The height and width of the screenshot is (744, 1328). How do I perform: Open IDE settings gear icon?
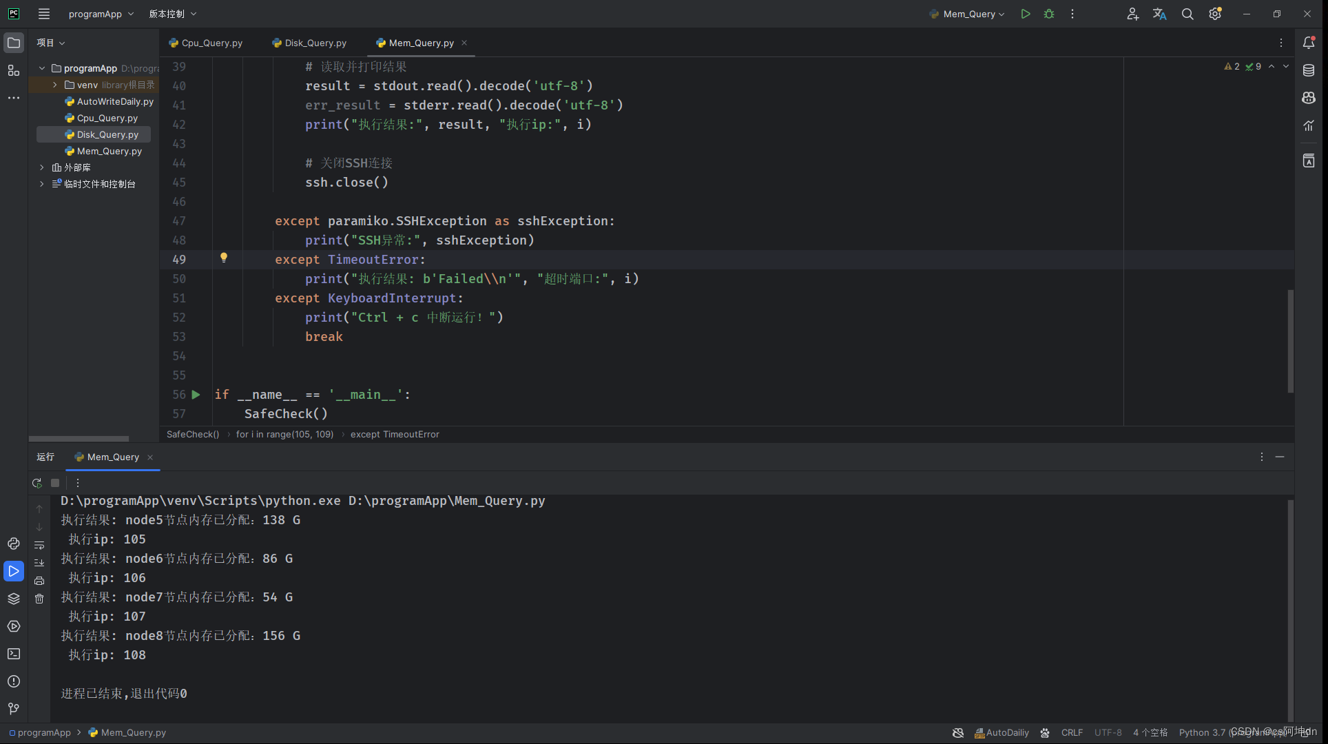pos(1215,14)
